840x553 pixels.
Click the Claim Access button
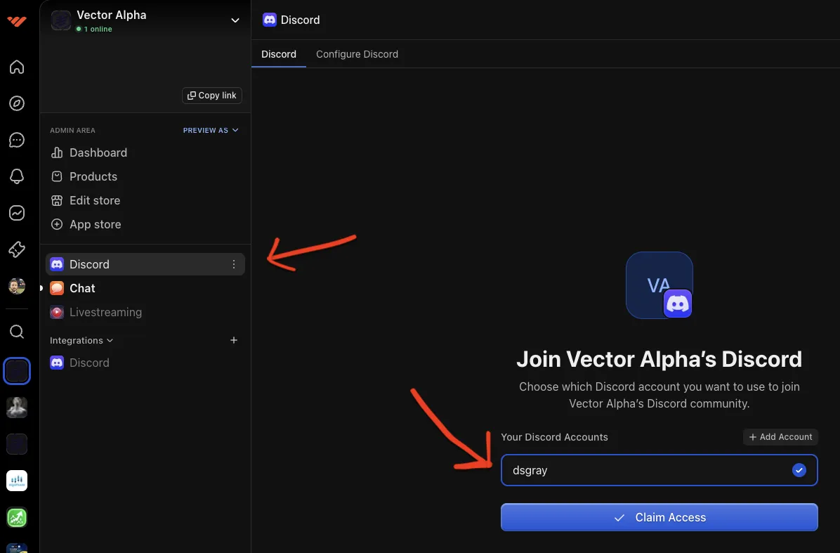coord(659,517)
